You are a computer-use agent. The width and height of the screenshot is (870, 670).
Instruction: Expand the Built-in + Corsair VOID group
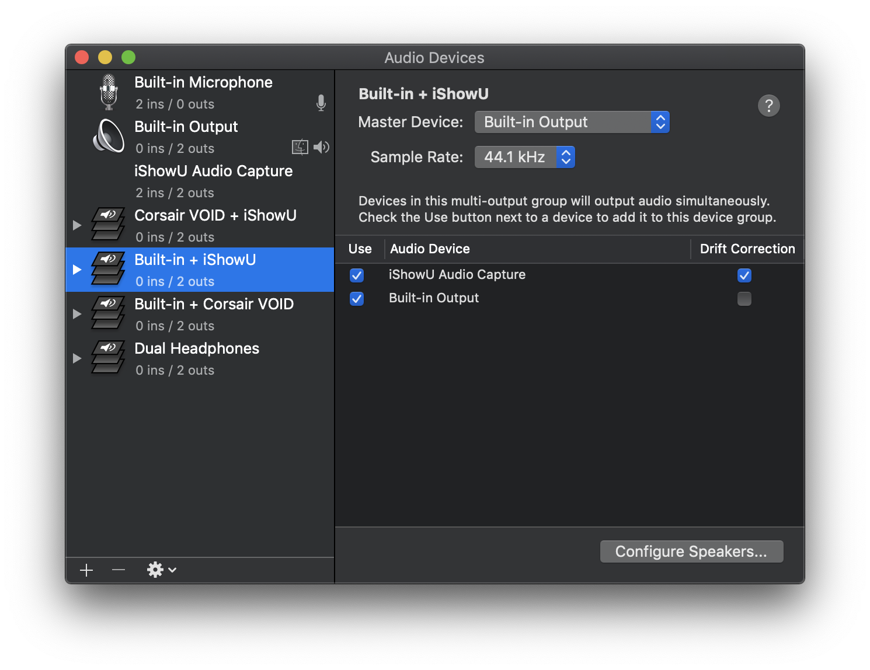77,314
